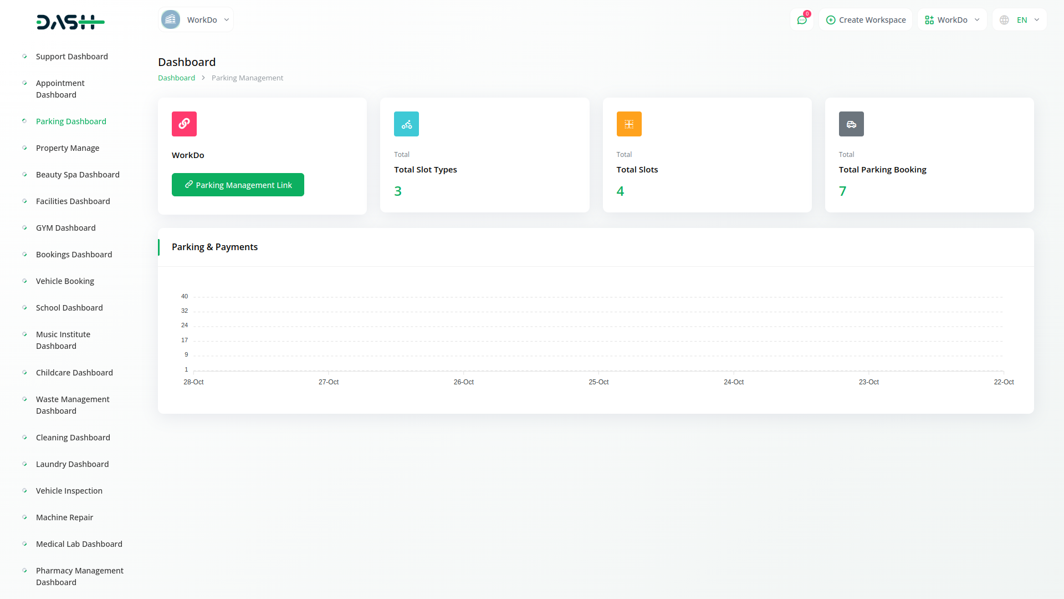Expand the WorkDo workspace selector dropdown
The width and height of the screenshot is (1064, 599).
click(x=226, y=20)
